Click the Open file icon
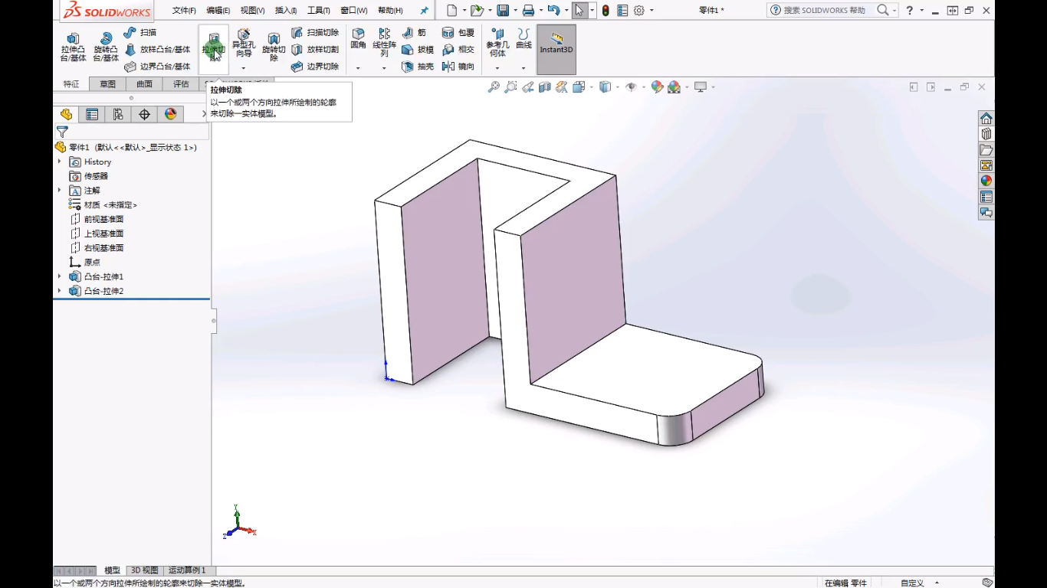This screenshot has width=1047, height=588. point(477,10)
